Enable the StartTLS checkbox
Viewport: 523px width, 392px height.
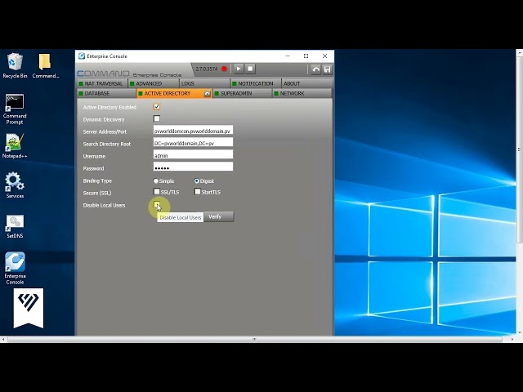198,192
